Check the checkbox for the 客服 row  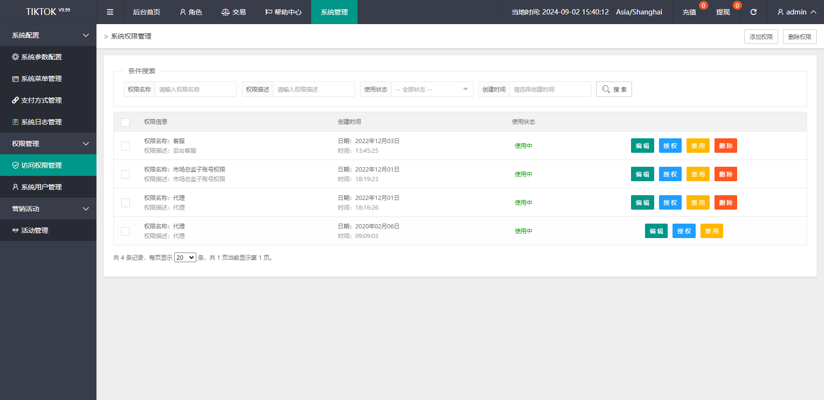(125, 146)
